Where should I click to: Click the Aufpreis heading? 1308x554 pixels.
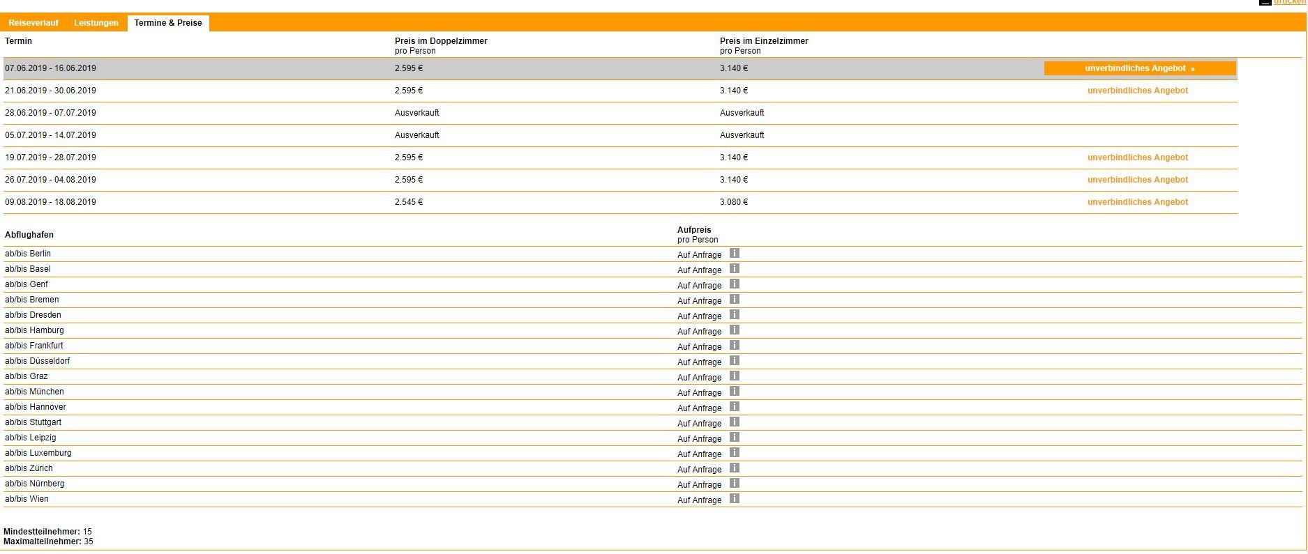[694, 230]
